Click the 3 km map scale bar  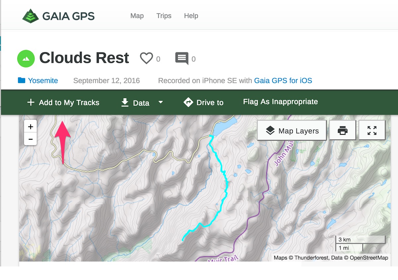[360, 240]
